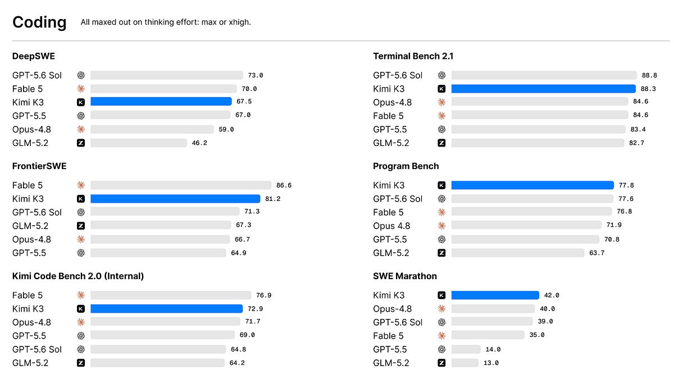Select the gray GPT-5.6 Sol bar in Terminal Bench
Image resolution: width=674 pixels, height=379 pixels.
click(544, 75)
